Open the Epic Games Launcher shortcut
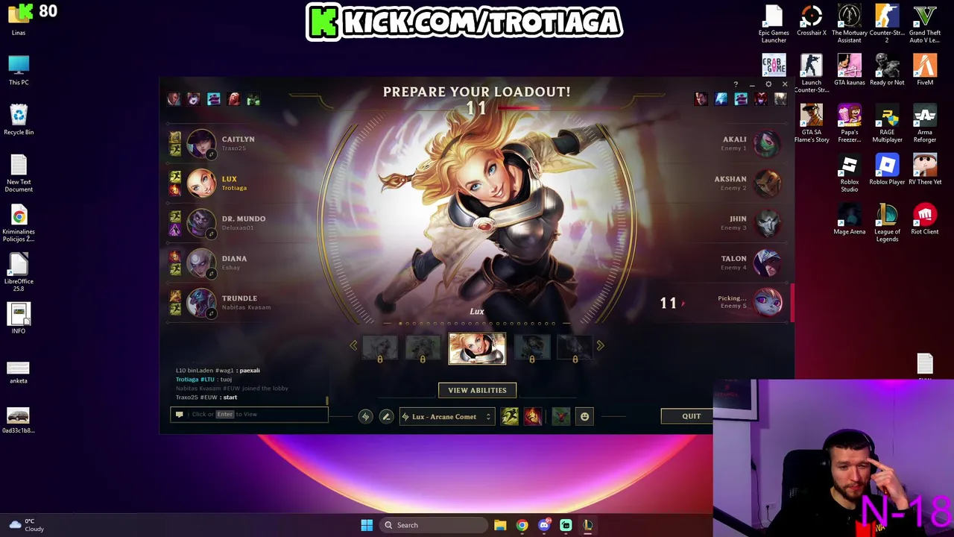 tap(774, 24)
